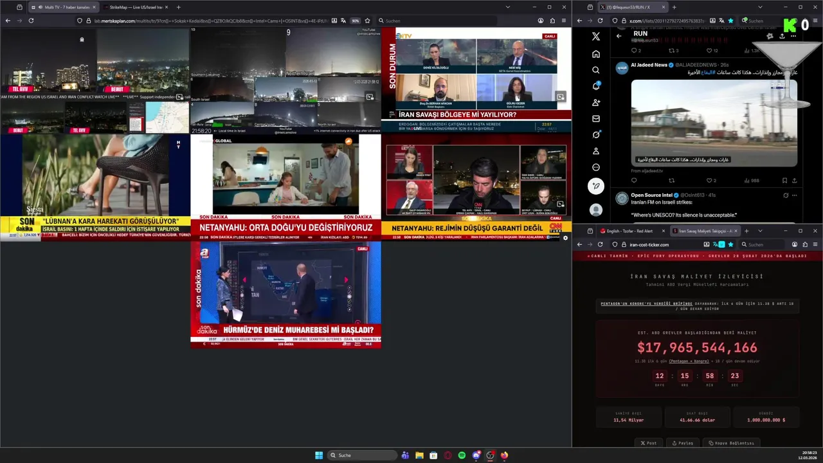
Task: Bookmark the Multi TV page with the star icon
Action: tap(367, 21)
